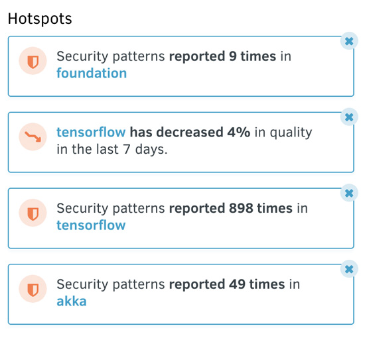Click the bold text "has decreased 4%"
This screenshot has width=365, height=338.
tap(190, 133)
